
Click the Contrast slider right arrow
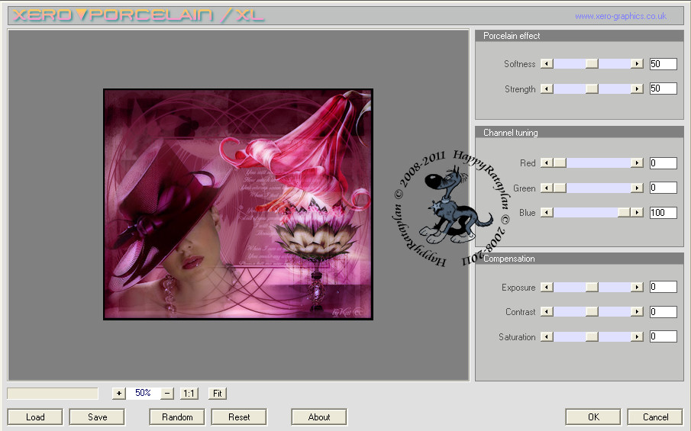click(637, 312)
